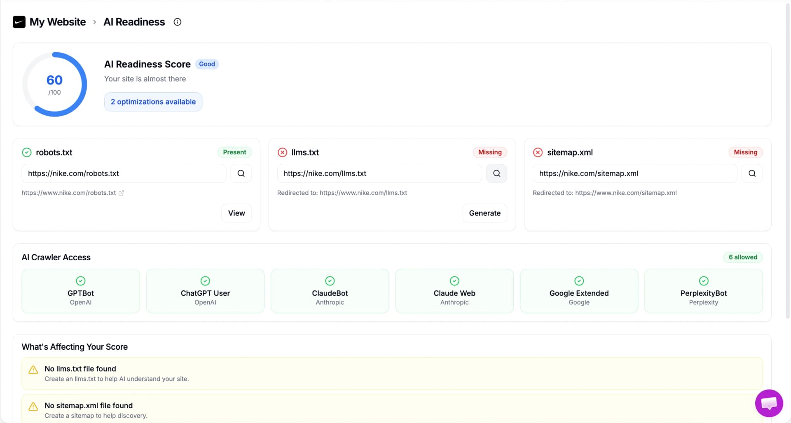
Task: Click the Missing badge on llms.txt
Action: click(x=490, y=152)
